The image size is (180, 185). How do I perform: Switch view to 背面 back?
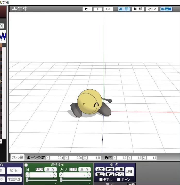(x=110, y=169)
